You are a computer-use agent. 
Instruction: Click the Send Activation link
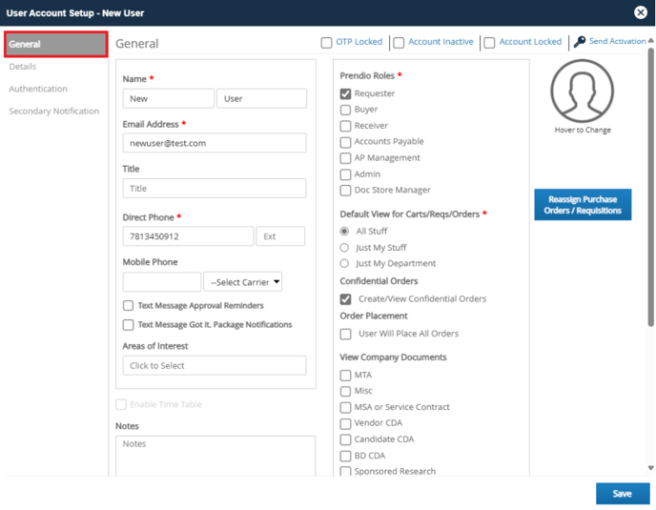[x=617, y=41]
